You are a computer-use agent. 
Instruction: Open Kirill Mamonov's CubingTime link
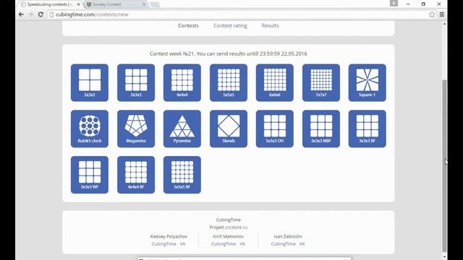coord(224,244)
